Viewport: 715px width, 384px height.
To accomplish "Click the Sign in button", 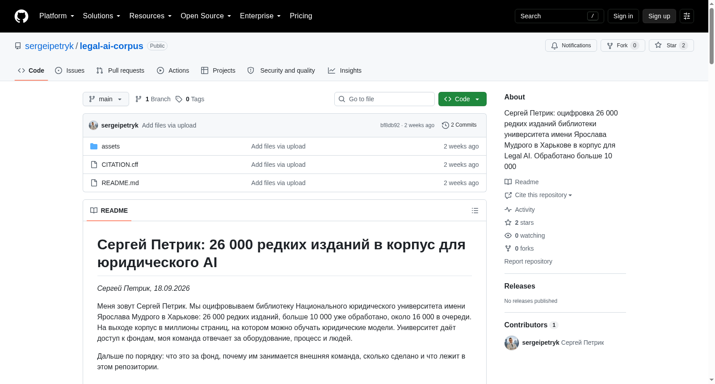I will tap(623, 16).
